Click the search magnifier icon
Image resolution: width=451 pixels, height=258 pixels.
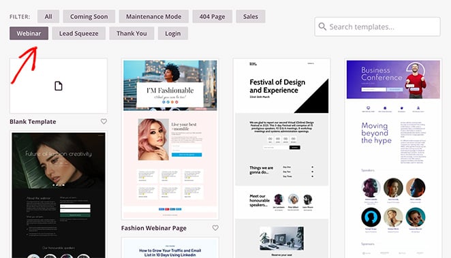tap(322, 27)
